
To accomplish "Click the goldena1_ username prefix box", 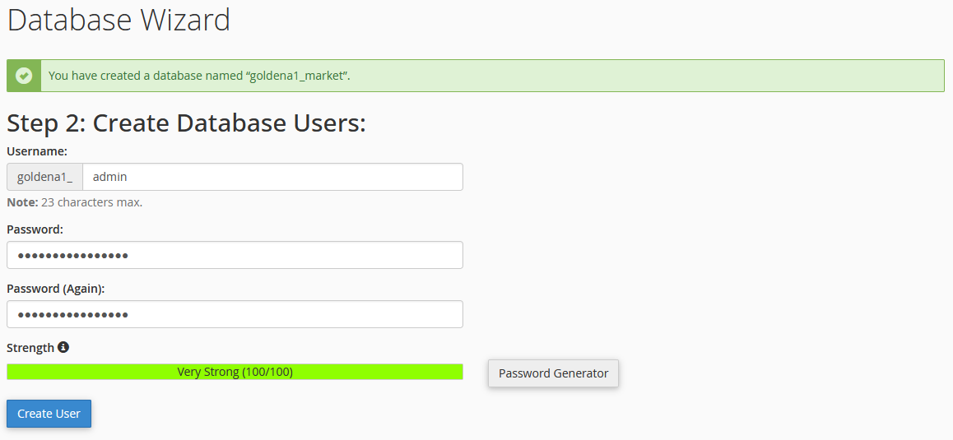I will point(45,177).
